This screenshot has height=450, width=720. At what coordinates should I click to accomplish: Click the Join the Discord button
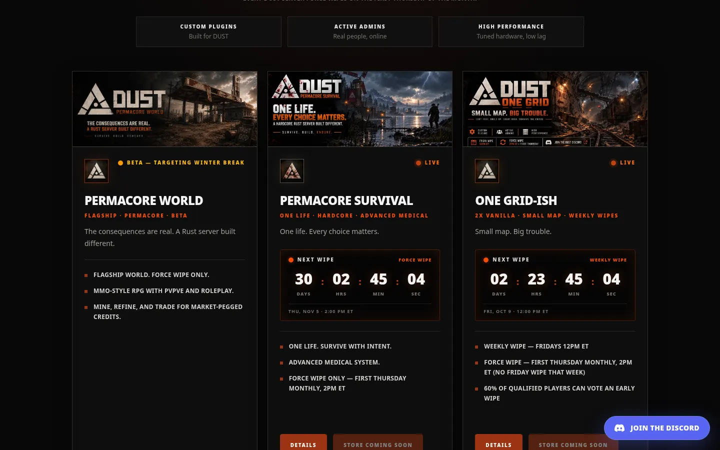(x=657, y=428)
